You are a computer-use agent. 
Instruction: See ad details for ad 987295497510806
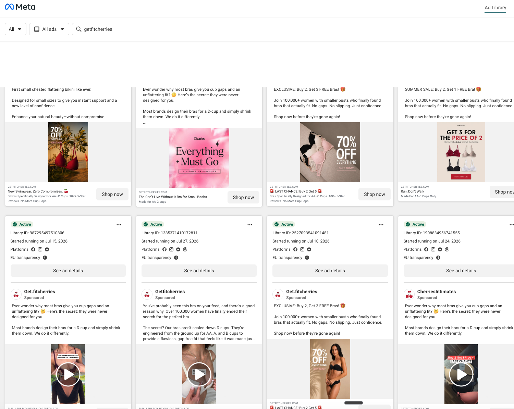click(68, 271)
